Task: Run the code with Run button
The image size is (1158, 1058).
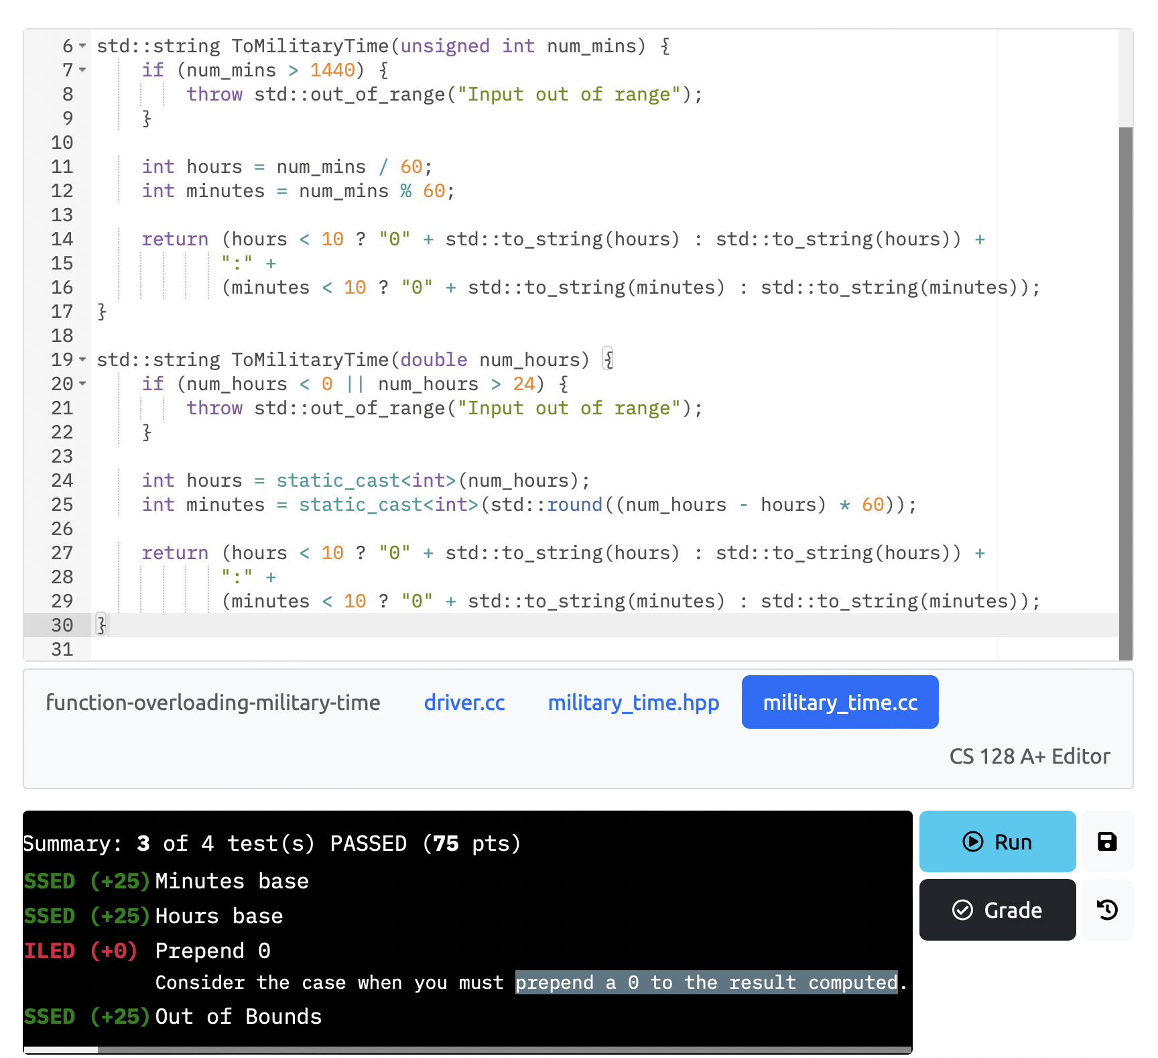Action: [x=997, y=841]
